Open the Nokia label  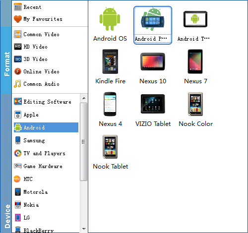click(x=31, y=205)
